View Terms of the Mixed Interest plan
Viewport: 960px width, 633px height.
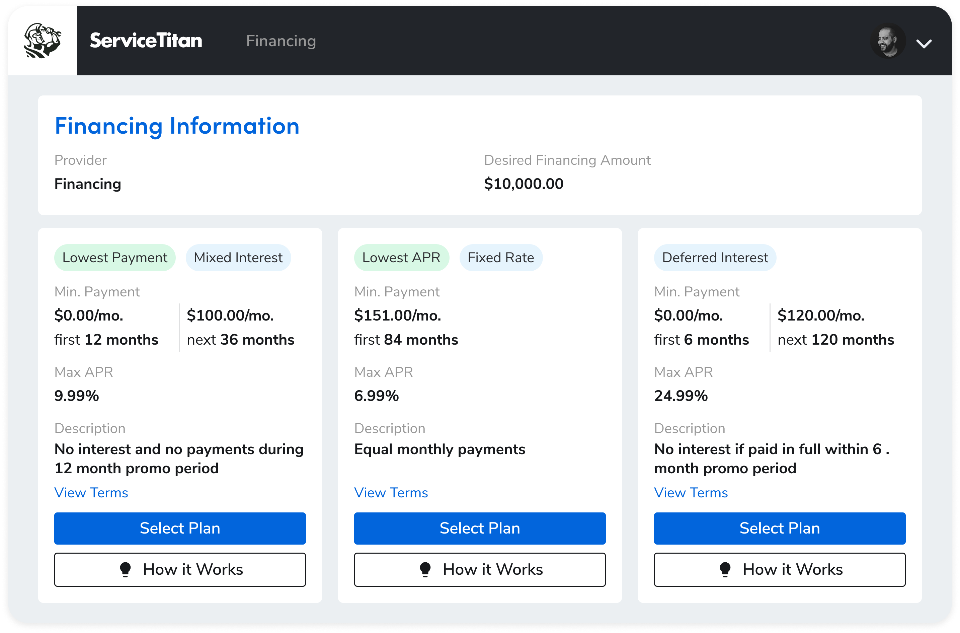91,493
